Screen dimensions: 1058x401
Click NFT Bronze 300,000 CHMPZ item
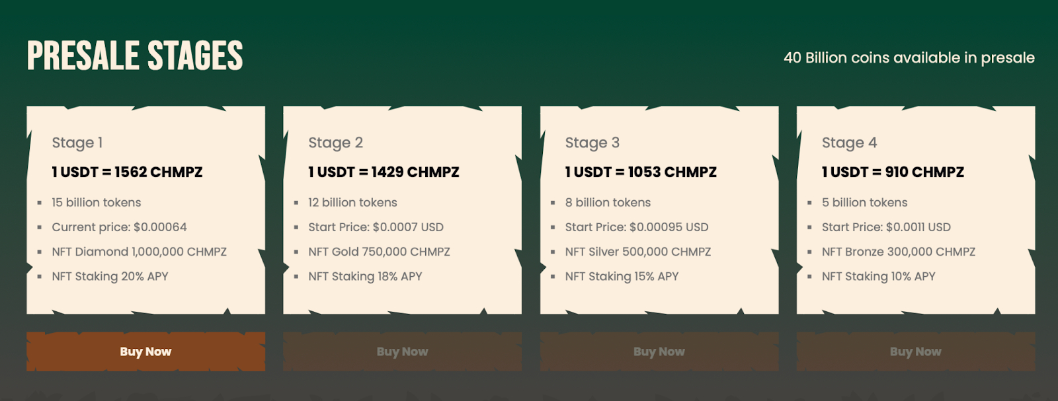pos(899,252)
